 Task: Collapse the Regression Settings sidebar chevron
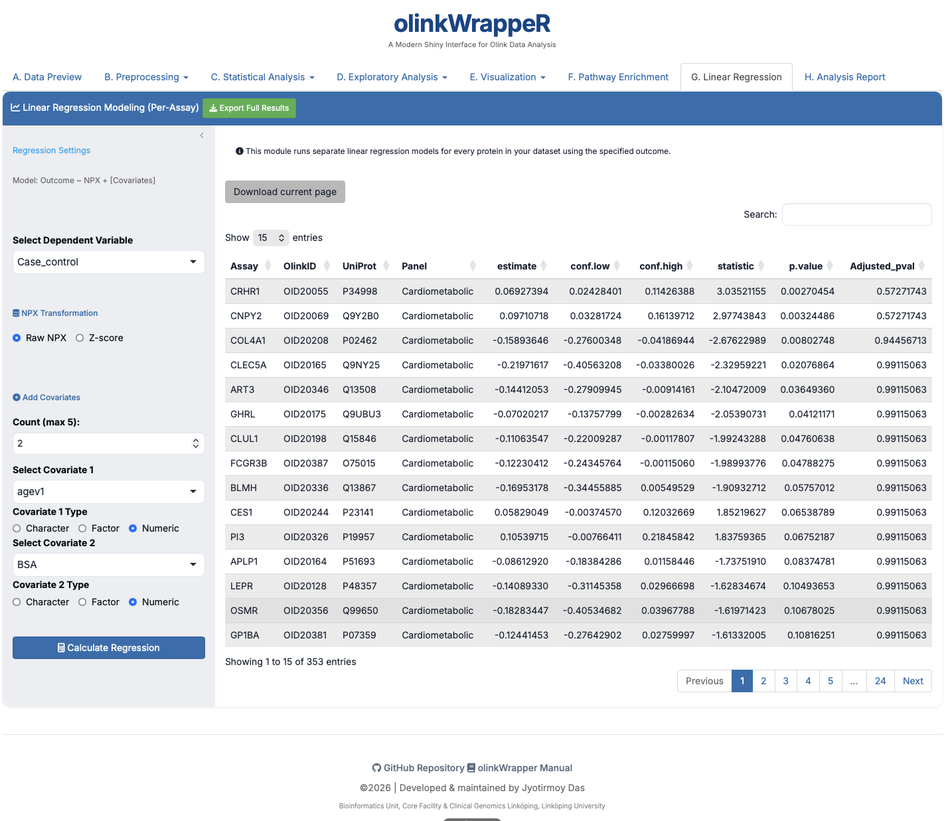click(x=202, y=135)
